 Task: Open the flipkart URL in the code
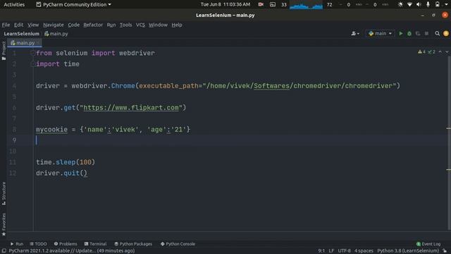[131, 108]
